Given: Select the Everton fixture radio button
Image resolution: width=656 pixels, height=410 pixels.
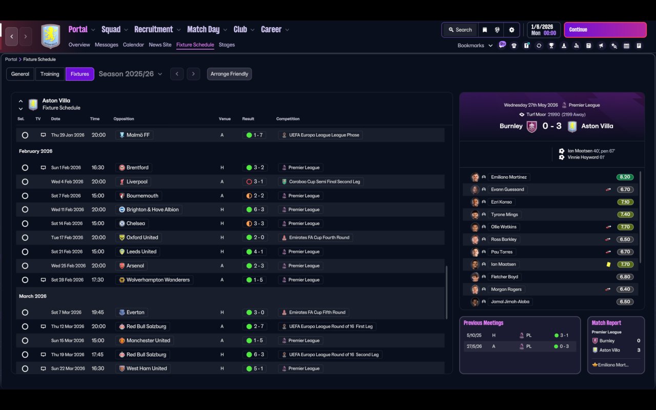Looking at the screenshot, I should pos(25,312).
